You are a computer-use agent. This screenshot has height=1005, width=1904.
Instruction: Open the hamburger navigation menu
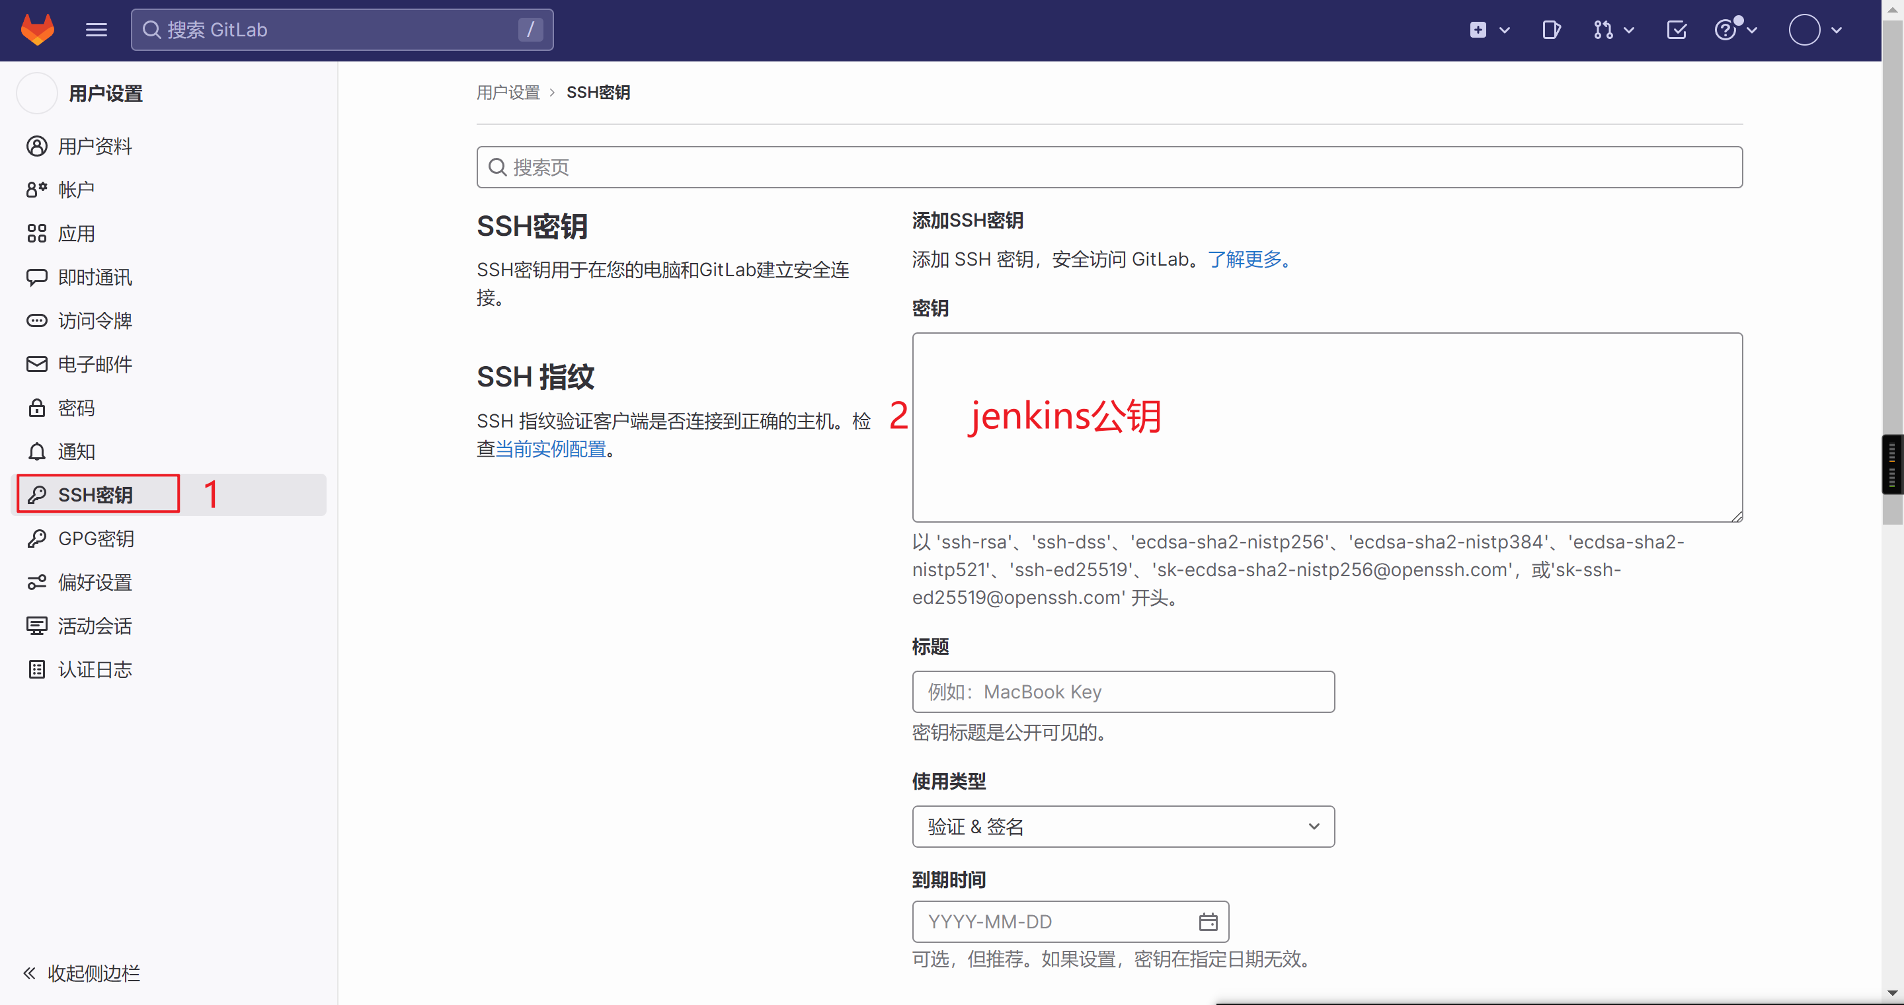96,30
